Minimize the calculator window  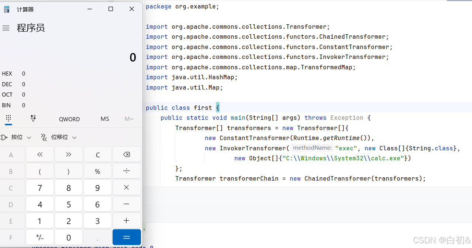[x=90, y=9]
